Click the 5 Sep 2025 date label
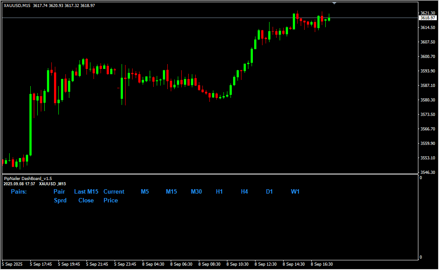 click(x=11, y=264)
